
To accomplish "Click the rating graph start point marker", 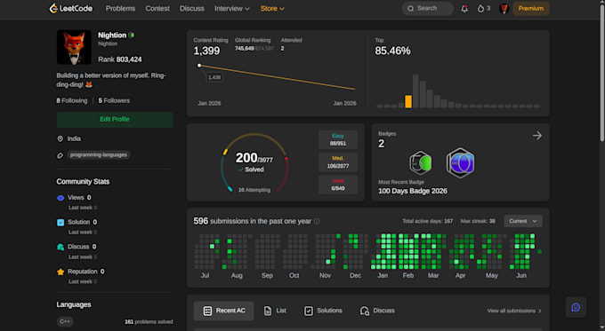I will click(x=199, y=66).
